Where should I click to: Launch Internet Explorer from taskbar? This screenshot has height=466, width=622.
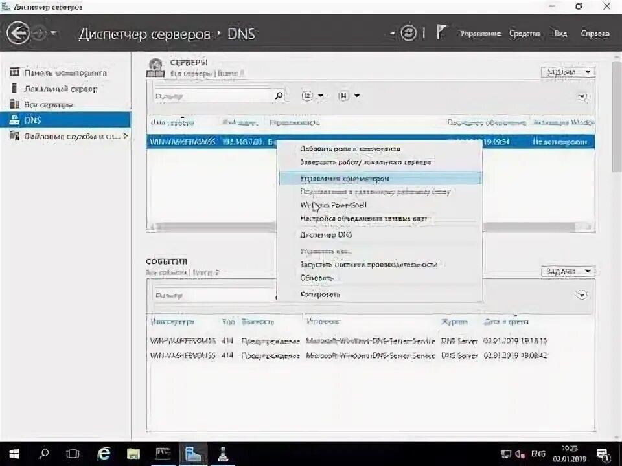point(104,454)
